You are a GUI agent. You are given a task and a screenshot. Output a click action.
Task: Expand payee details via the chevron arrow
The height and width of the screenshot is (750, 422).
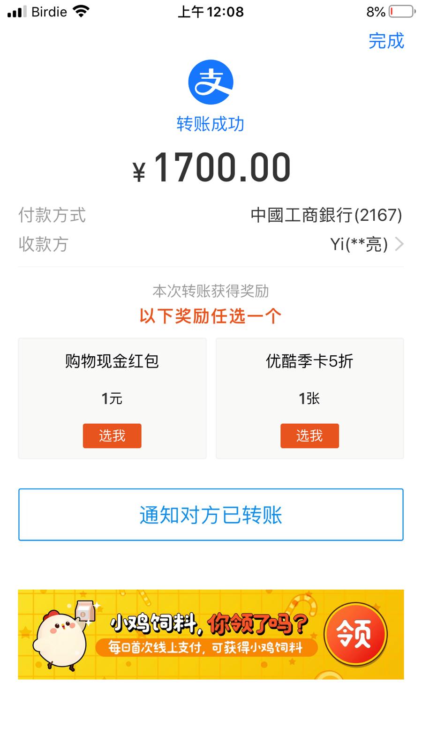point(399,244)
